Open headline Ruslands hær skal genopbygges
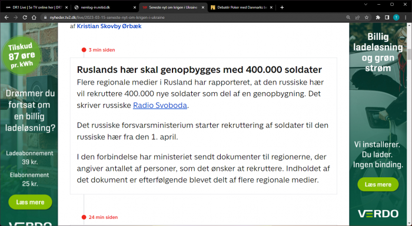 [x=199, y=70]
